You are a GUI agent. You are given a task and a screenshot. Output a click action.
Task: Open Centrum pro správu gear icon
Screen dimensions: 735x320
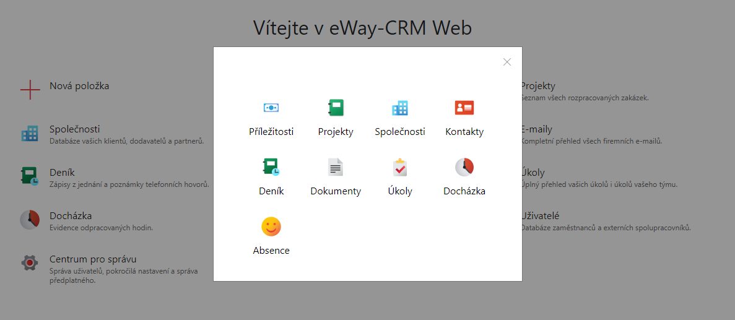(x=30, y=262)
